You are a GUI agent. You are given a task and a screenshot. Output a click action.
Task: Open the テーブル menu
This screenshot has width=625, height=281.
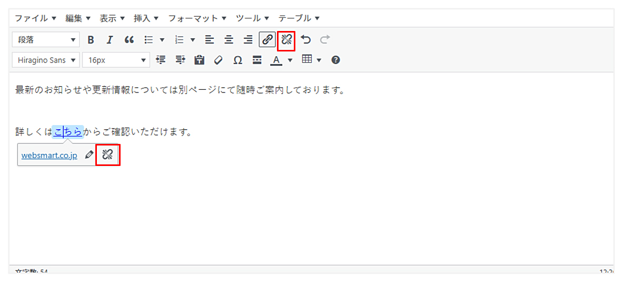coord(299,18)
